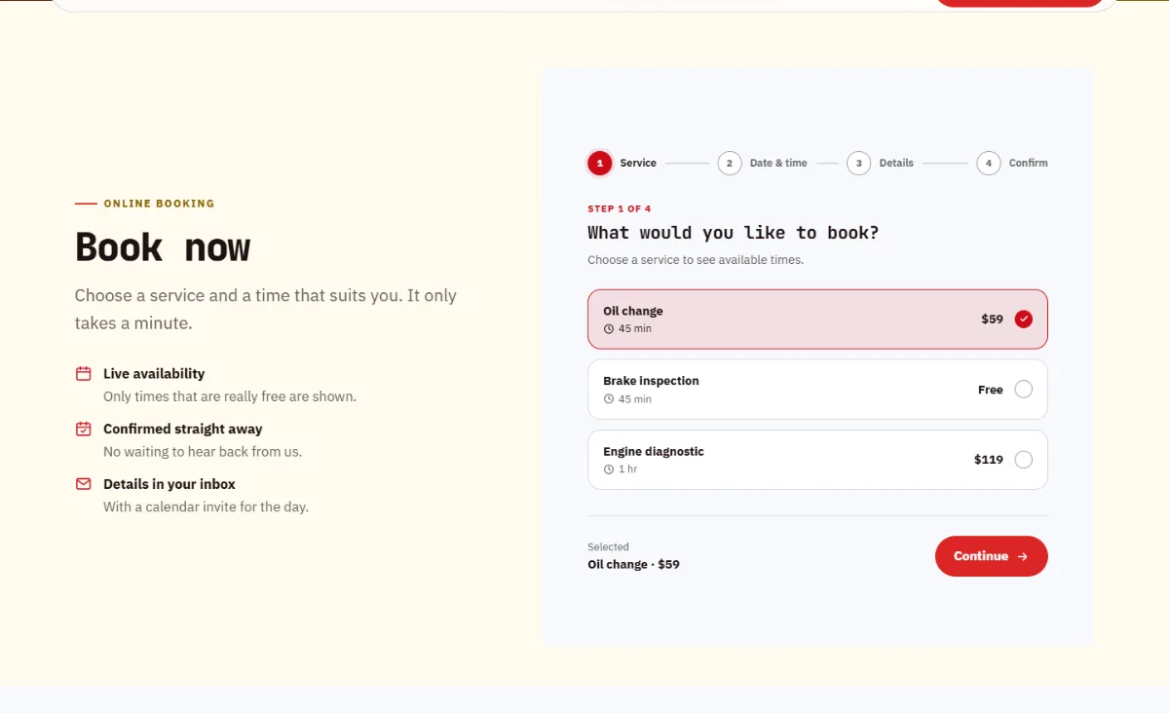The width and height of the screenshot is (1169, 713).
Task: Go to step 3 Details
Action: click(x=881, y=163)
